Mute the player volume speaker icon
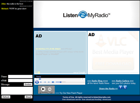 53,82
